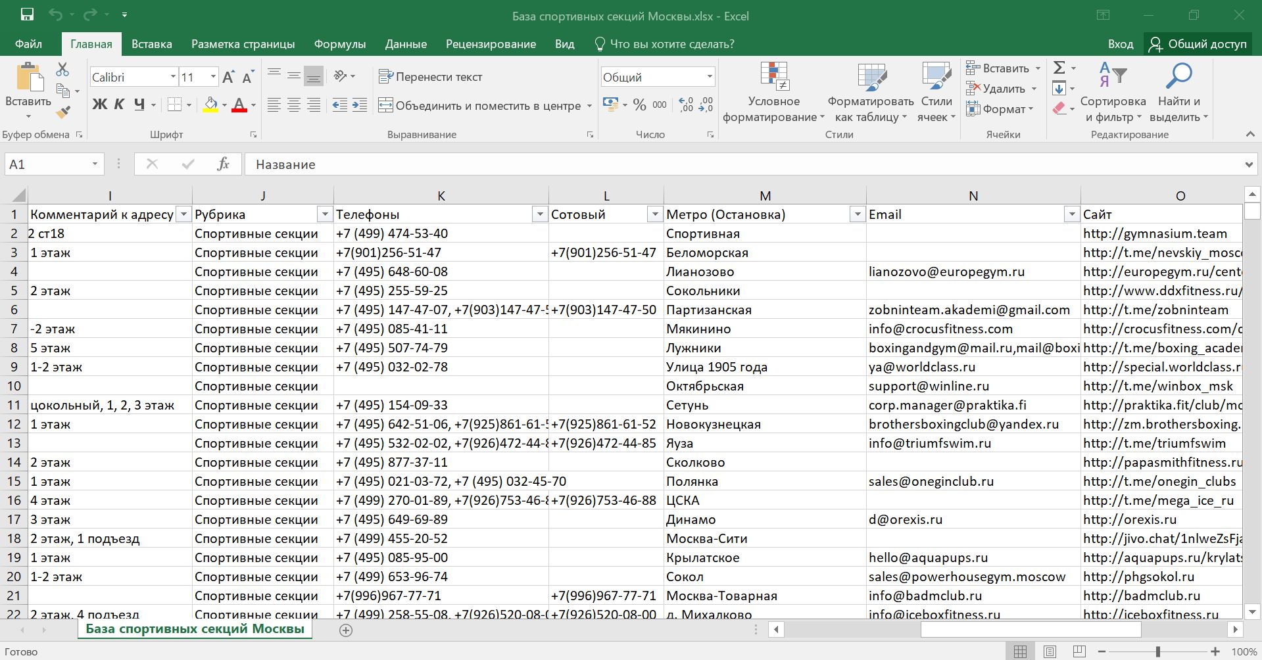
Task: Click the Name Box showing A1
Action: click(x=46, y=164)
